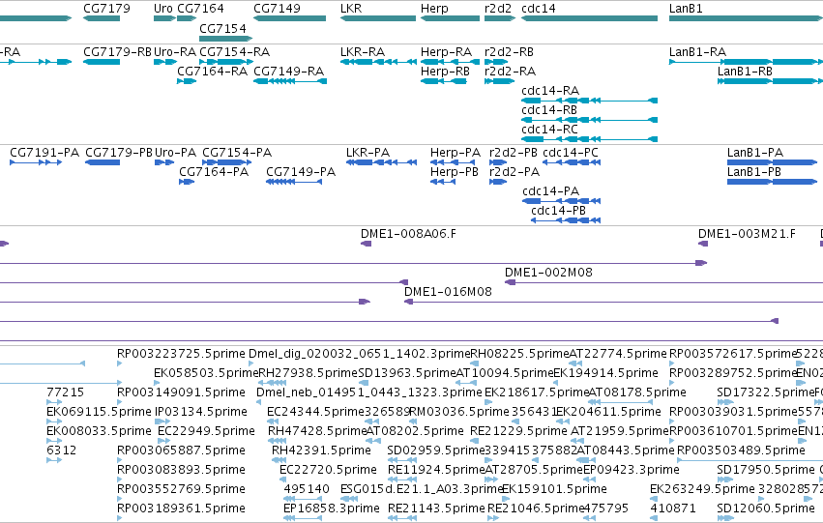Select the LKR gene bar glyph
The width and height of the screenshot is (823, 523).
pyautogui.click(x=378, y=18)
